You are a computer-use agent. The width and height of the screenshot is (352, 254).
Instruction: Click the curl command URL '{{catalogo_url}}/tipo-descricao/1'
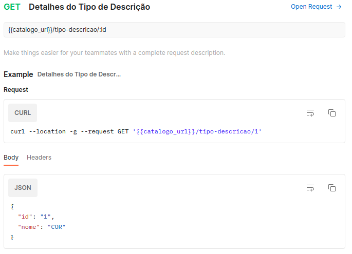tap(197, 131)
